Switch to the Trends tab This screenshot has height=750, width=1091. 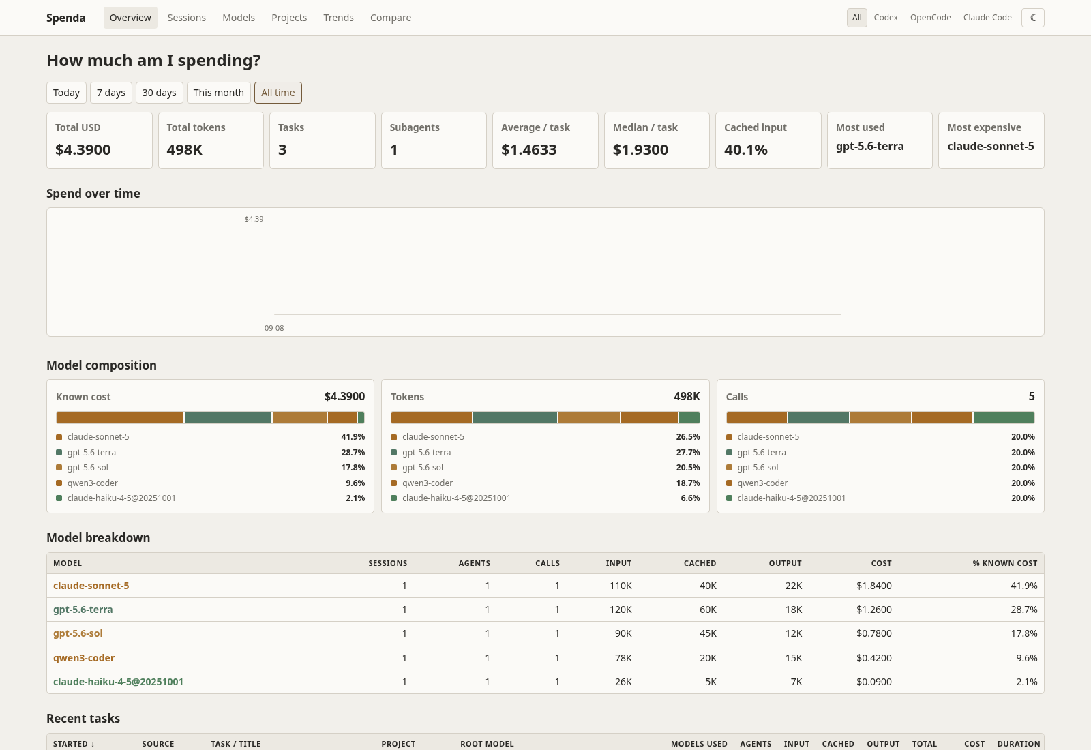point(338,18)
